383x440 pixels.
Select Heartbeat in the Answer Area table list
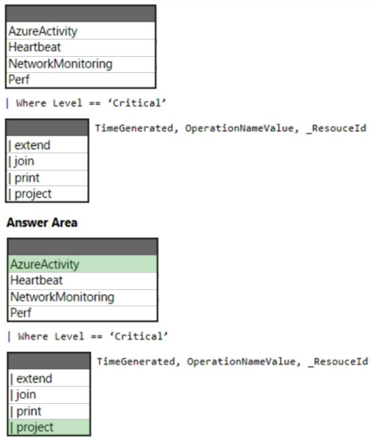click(82, 280)
